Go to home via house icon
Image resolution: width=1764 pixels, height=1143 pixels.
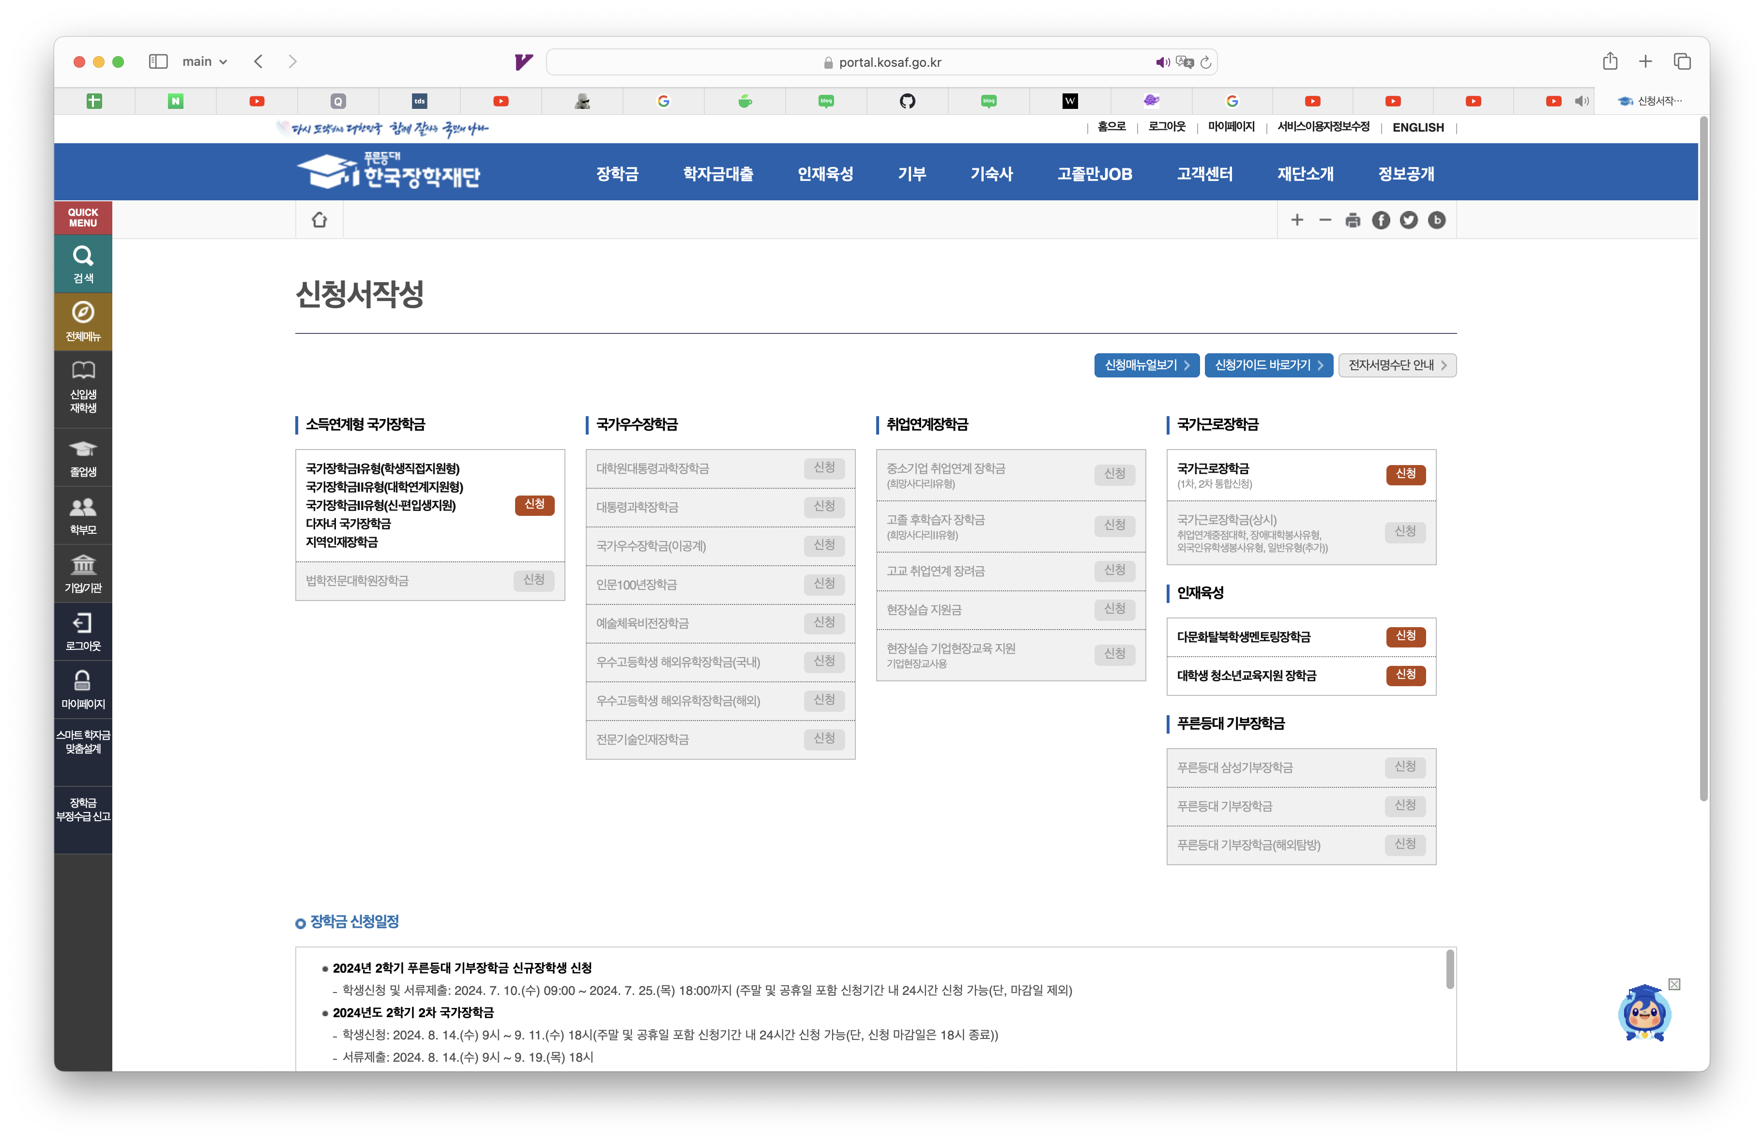(x=319, y=220)
